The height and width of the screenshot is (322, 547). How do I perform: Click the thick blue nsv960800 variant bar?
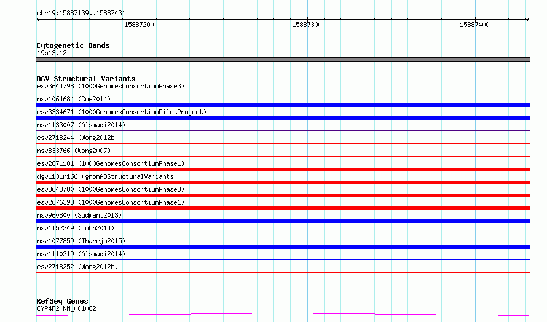283,221
